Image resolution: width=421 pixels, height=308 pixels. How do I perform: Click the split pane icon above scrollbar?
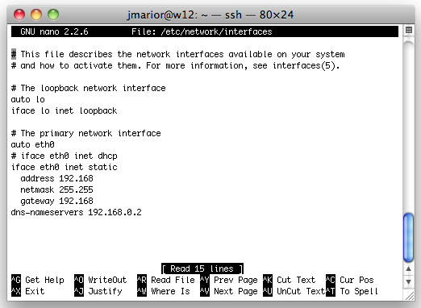[409, 30]
